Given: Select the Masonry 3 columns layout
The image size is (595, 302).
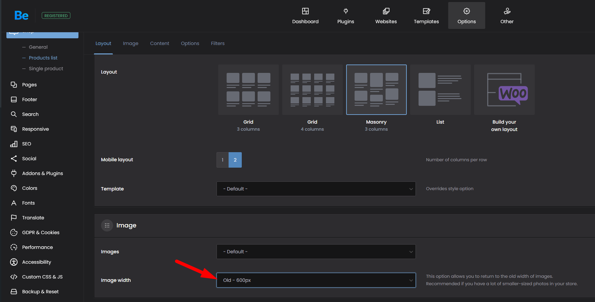Looking at the screenshot, I should [376, 90].
